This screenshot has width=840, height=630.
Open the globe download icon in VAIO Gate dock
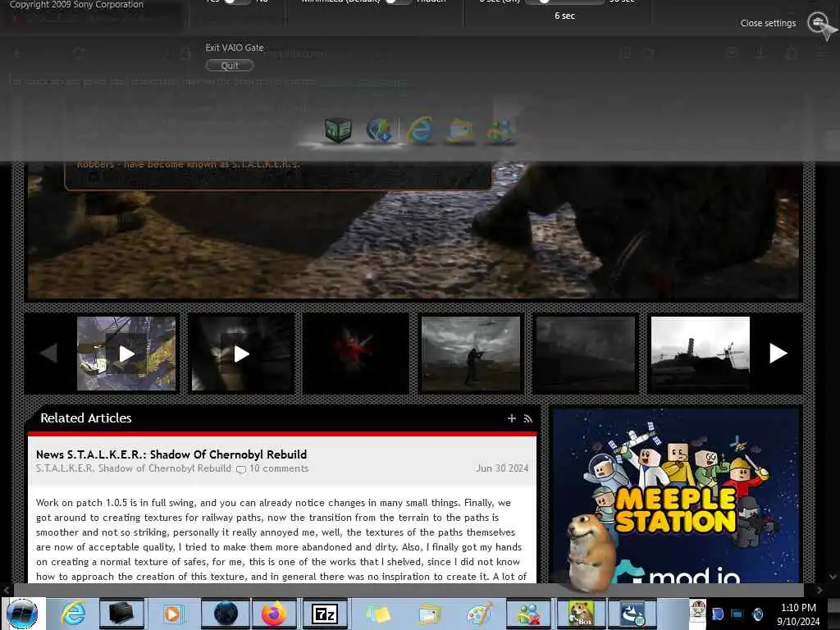[379, 130]
